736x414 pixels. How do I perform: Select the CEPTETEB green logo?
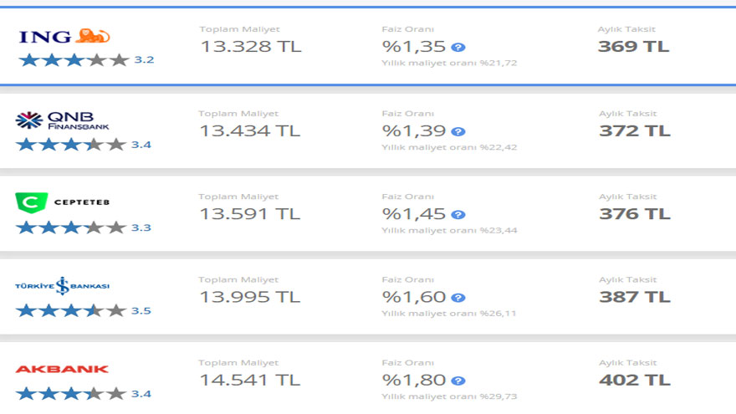pos(63,202)
